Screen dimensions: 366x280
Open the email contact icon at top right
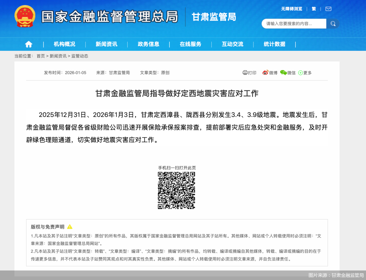click(x=328, y=9)
